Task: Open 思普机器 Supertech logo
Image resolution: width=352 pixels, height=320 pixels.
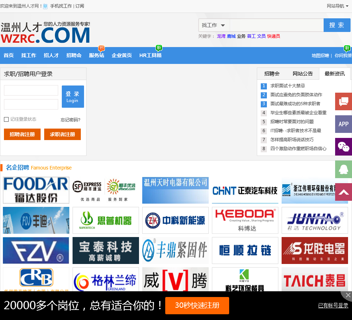Action: [x=106, y=221]
